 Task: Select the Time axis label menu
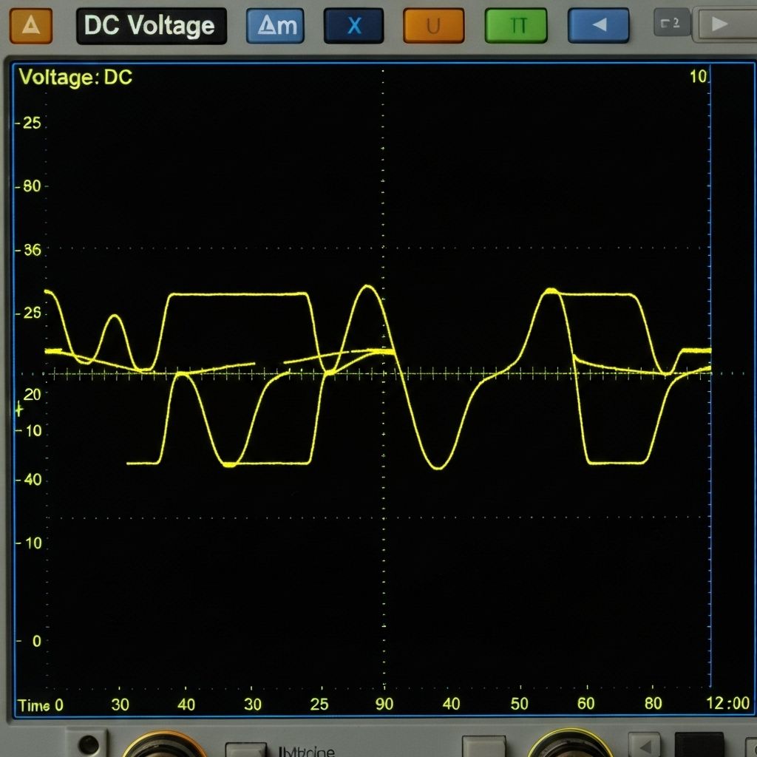click(33, 705)
